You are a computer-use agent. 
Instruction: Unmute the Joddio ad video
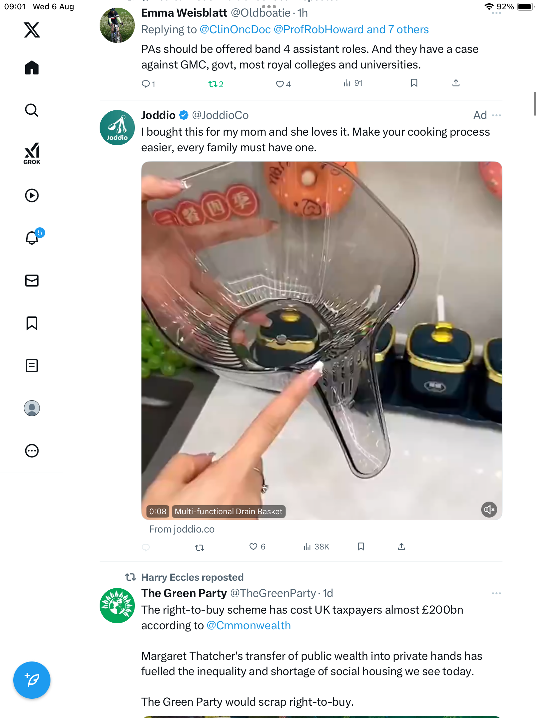[489, 510]
